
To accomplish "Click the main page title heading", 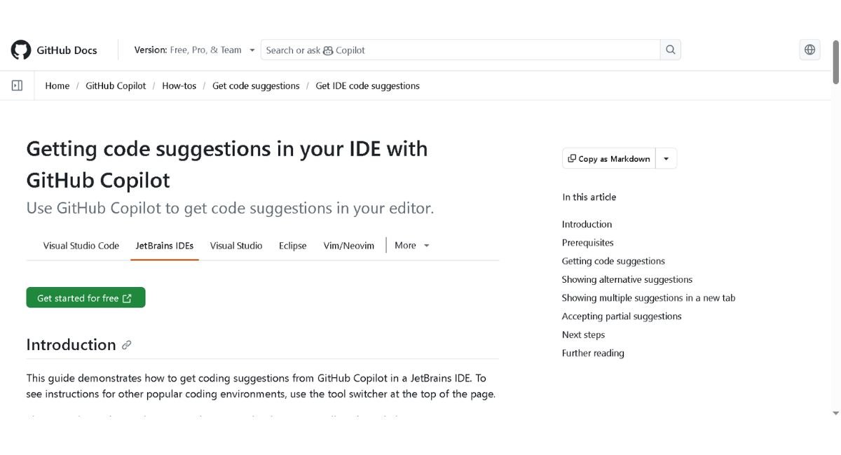I will tap(226, 164).
